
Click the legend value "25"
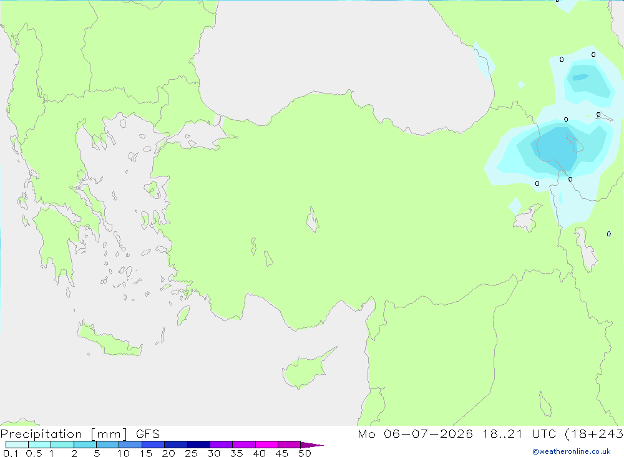click(x=192, y=453)
